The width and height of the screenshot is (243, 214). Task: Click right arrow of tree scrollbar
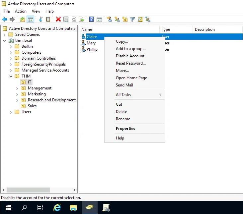pyautogui.click(x=74, y=190)
